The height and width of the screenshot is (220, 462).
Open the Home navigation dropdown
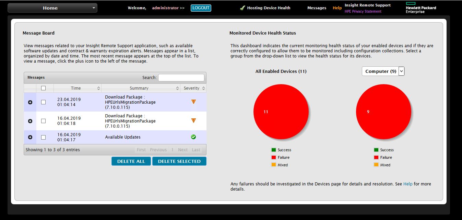point(52,8)
